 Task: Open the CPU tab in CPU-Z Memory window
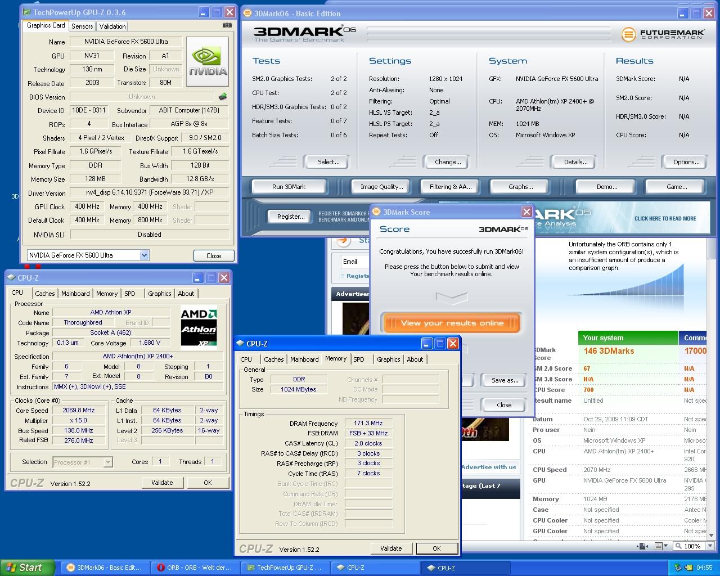246,359
